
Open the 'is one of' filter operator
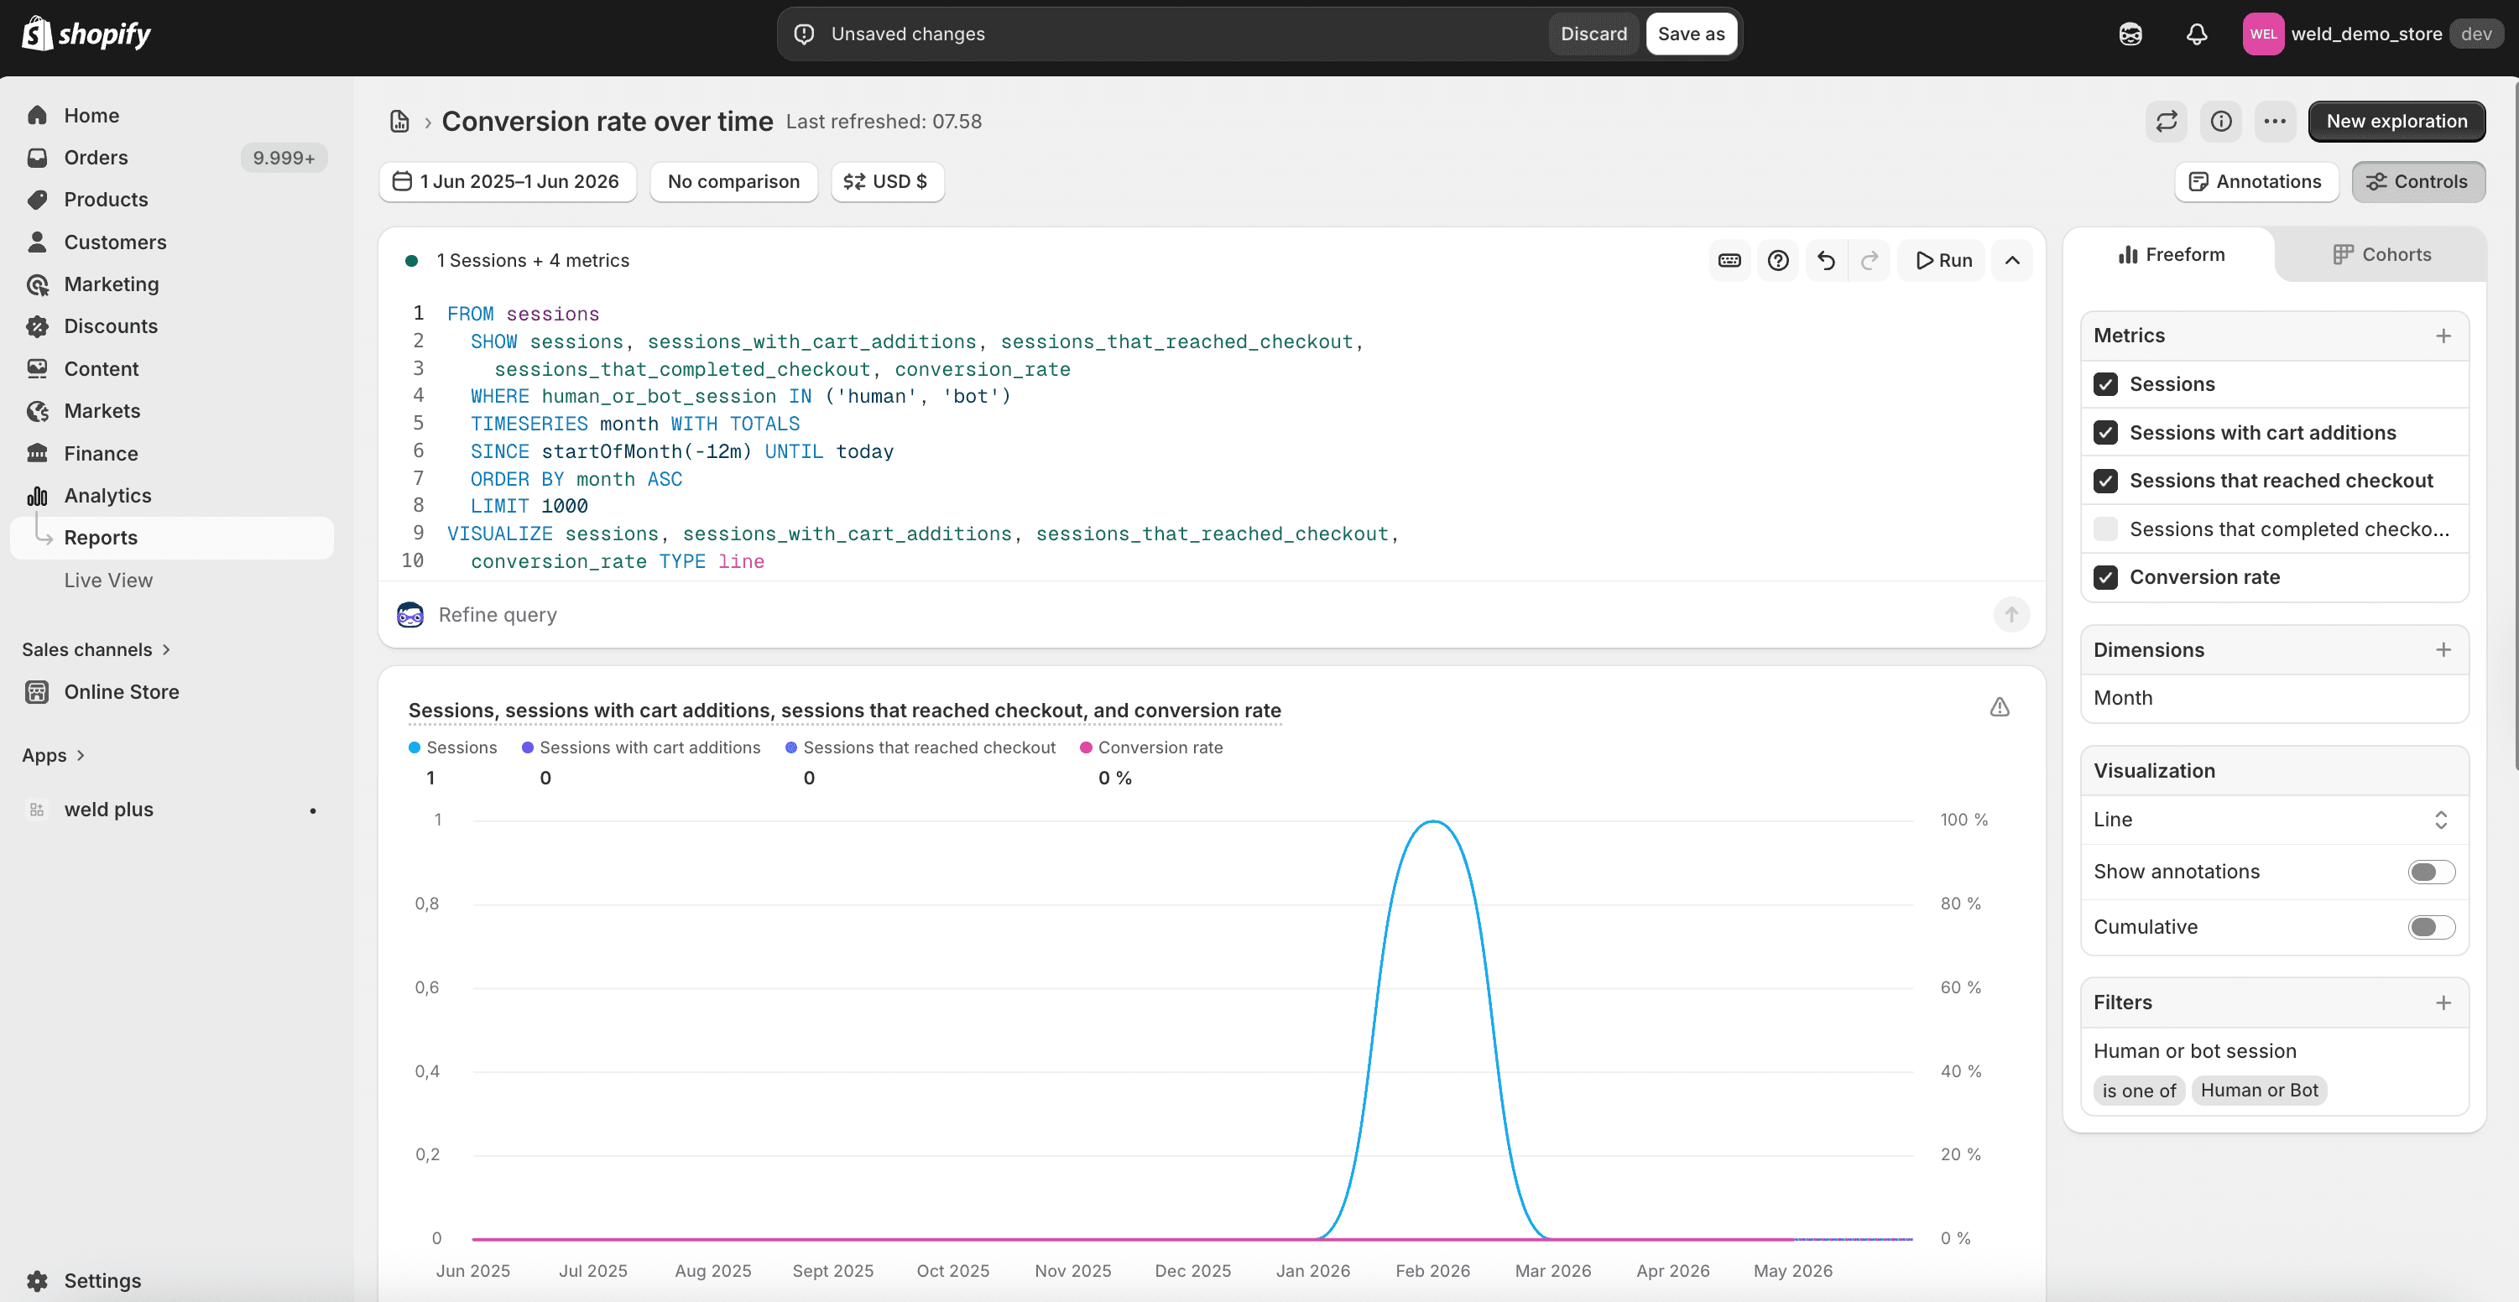(2139, 1091)
